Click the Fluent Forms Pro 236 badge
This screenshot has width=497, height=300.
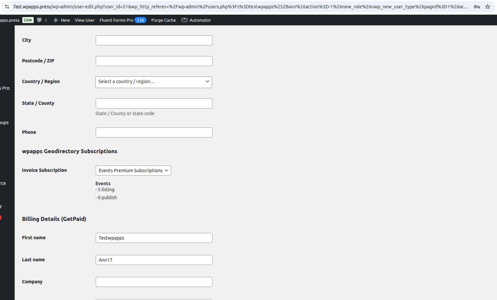140,20
